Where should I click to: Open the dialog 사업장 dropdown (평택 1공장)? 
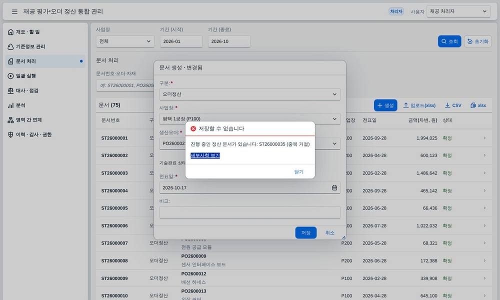click(249, 118)
